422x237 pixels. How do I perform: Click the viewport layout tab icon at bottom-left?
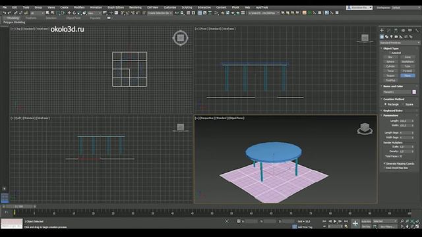pos(5,198)
